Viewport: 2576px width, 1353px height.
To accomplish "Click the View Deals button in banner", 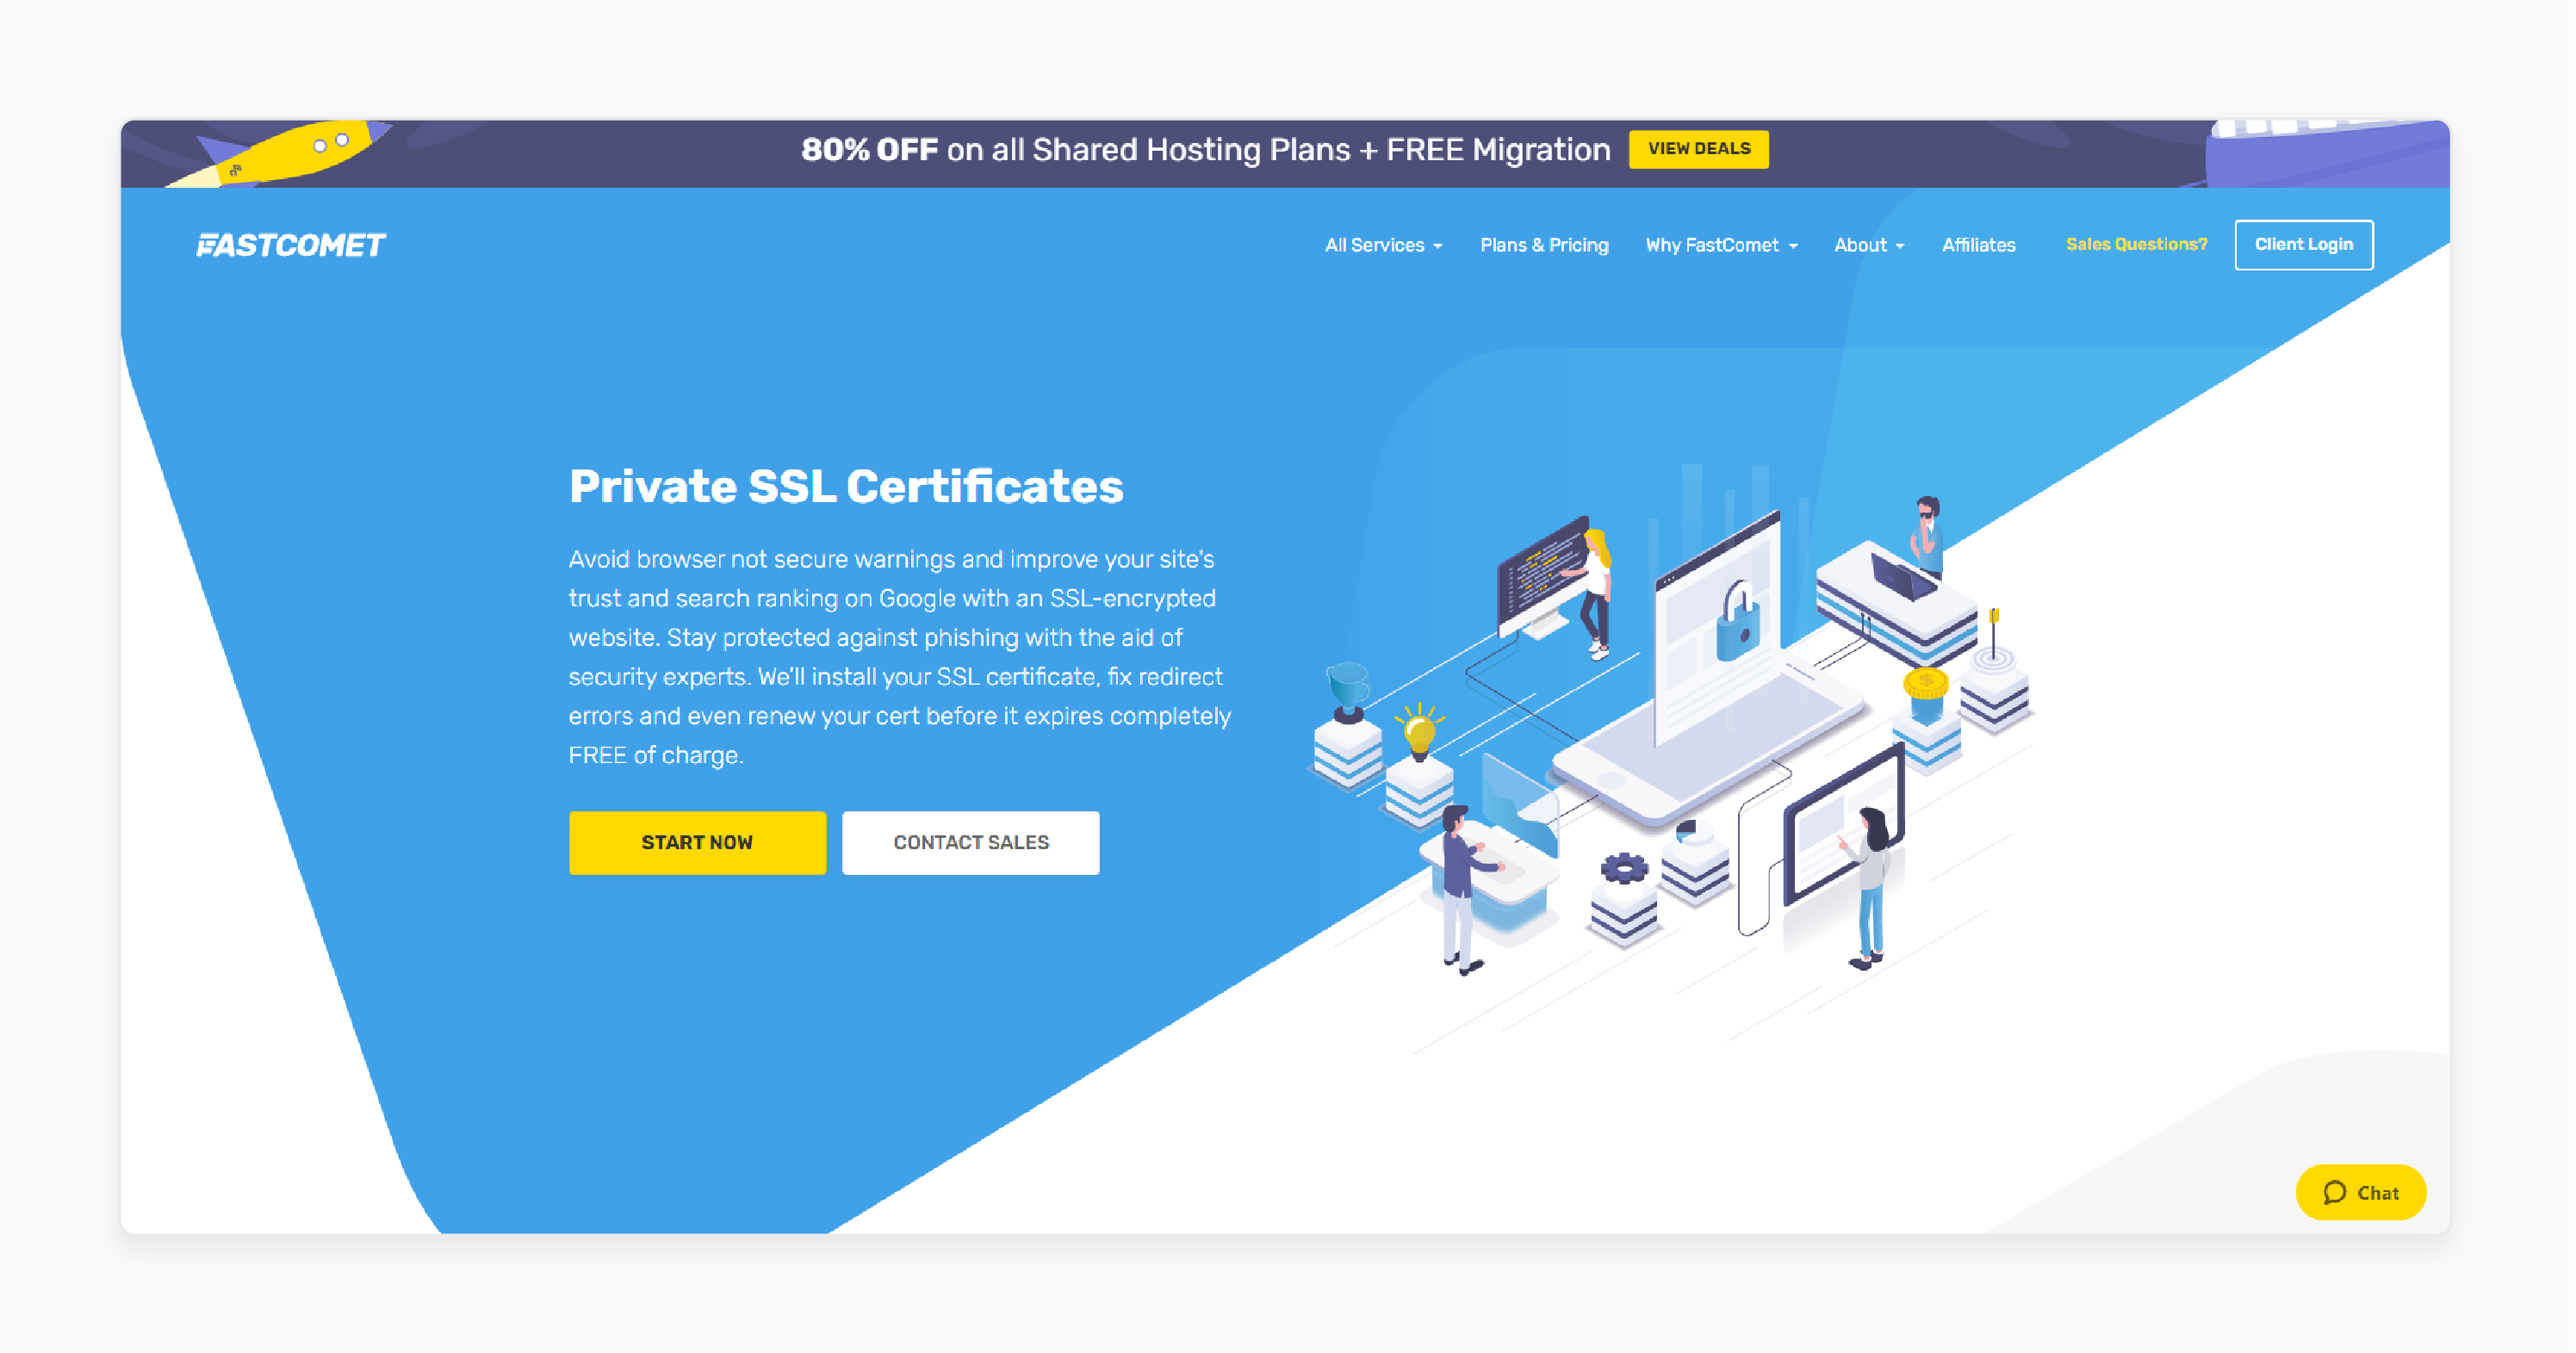I will coord(1698,149).
